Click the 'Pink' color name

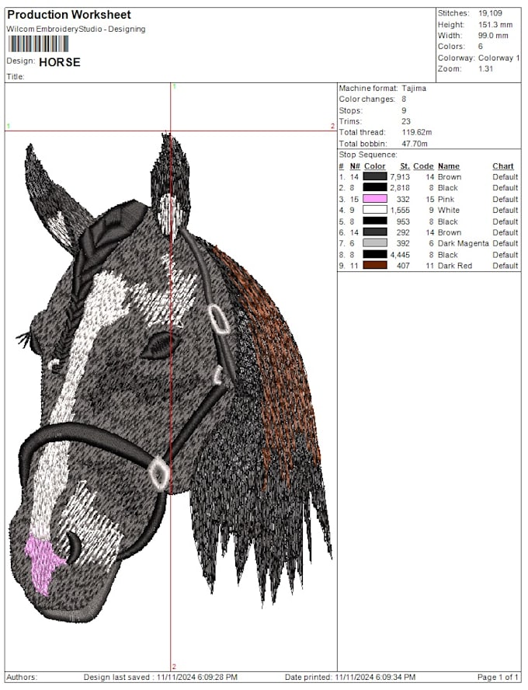point(446,200)
